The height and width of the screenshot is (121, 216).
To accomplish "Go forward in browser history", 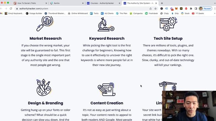I will tap(6, 8).
